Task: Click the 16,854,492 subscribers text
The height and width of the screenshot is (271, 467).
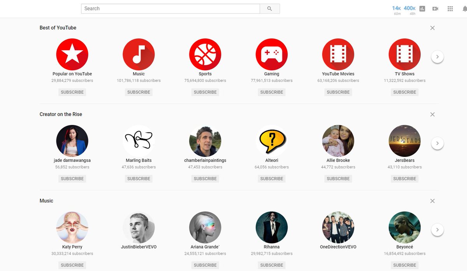Action: pos(405,254)
